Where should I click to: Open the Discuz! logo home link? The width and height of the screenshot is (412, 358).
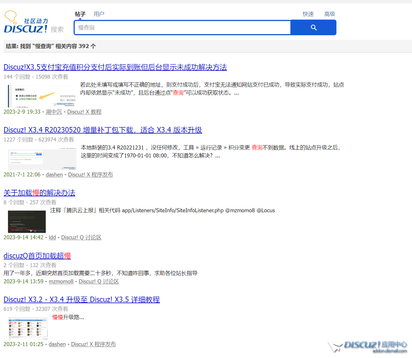pyautogui.click(x=26, y=22)
